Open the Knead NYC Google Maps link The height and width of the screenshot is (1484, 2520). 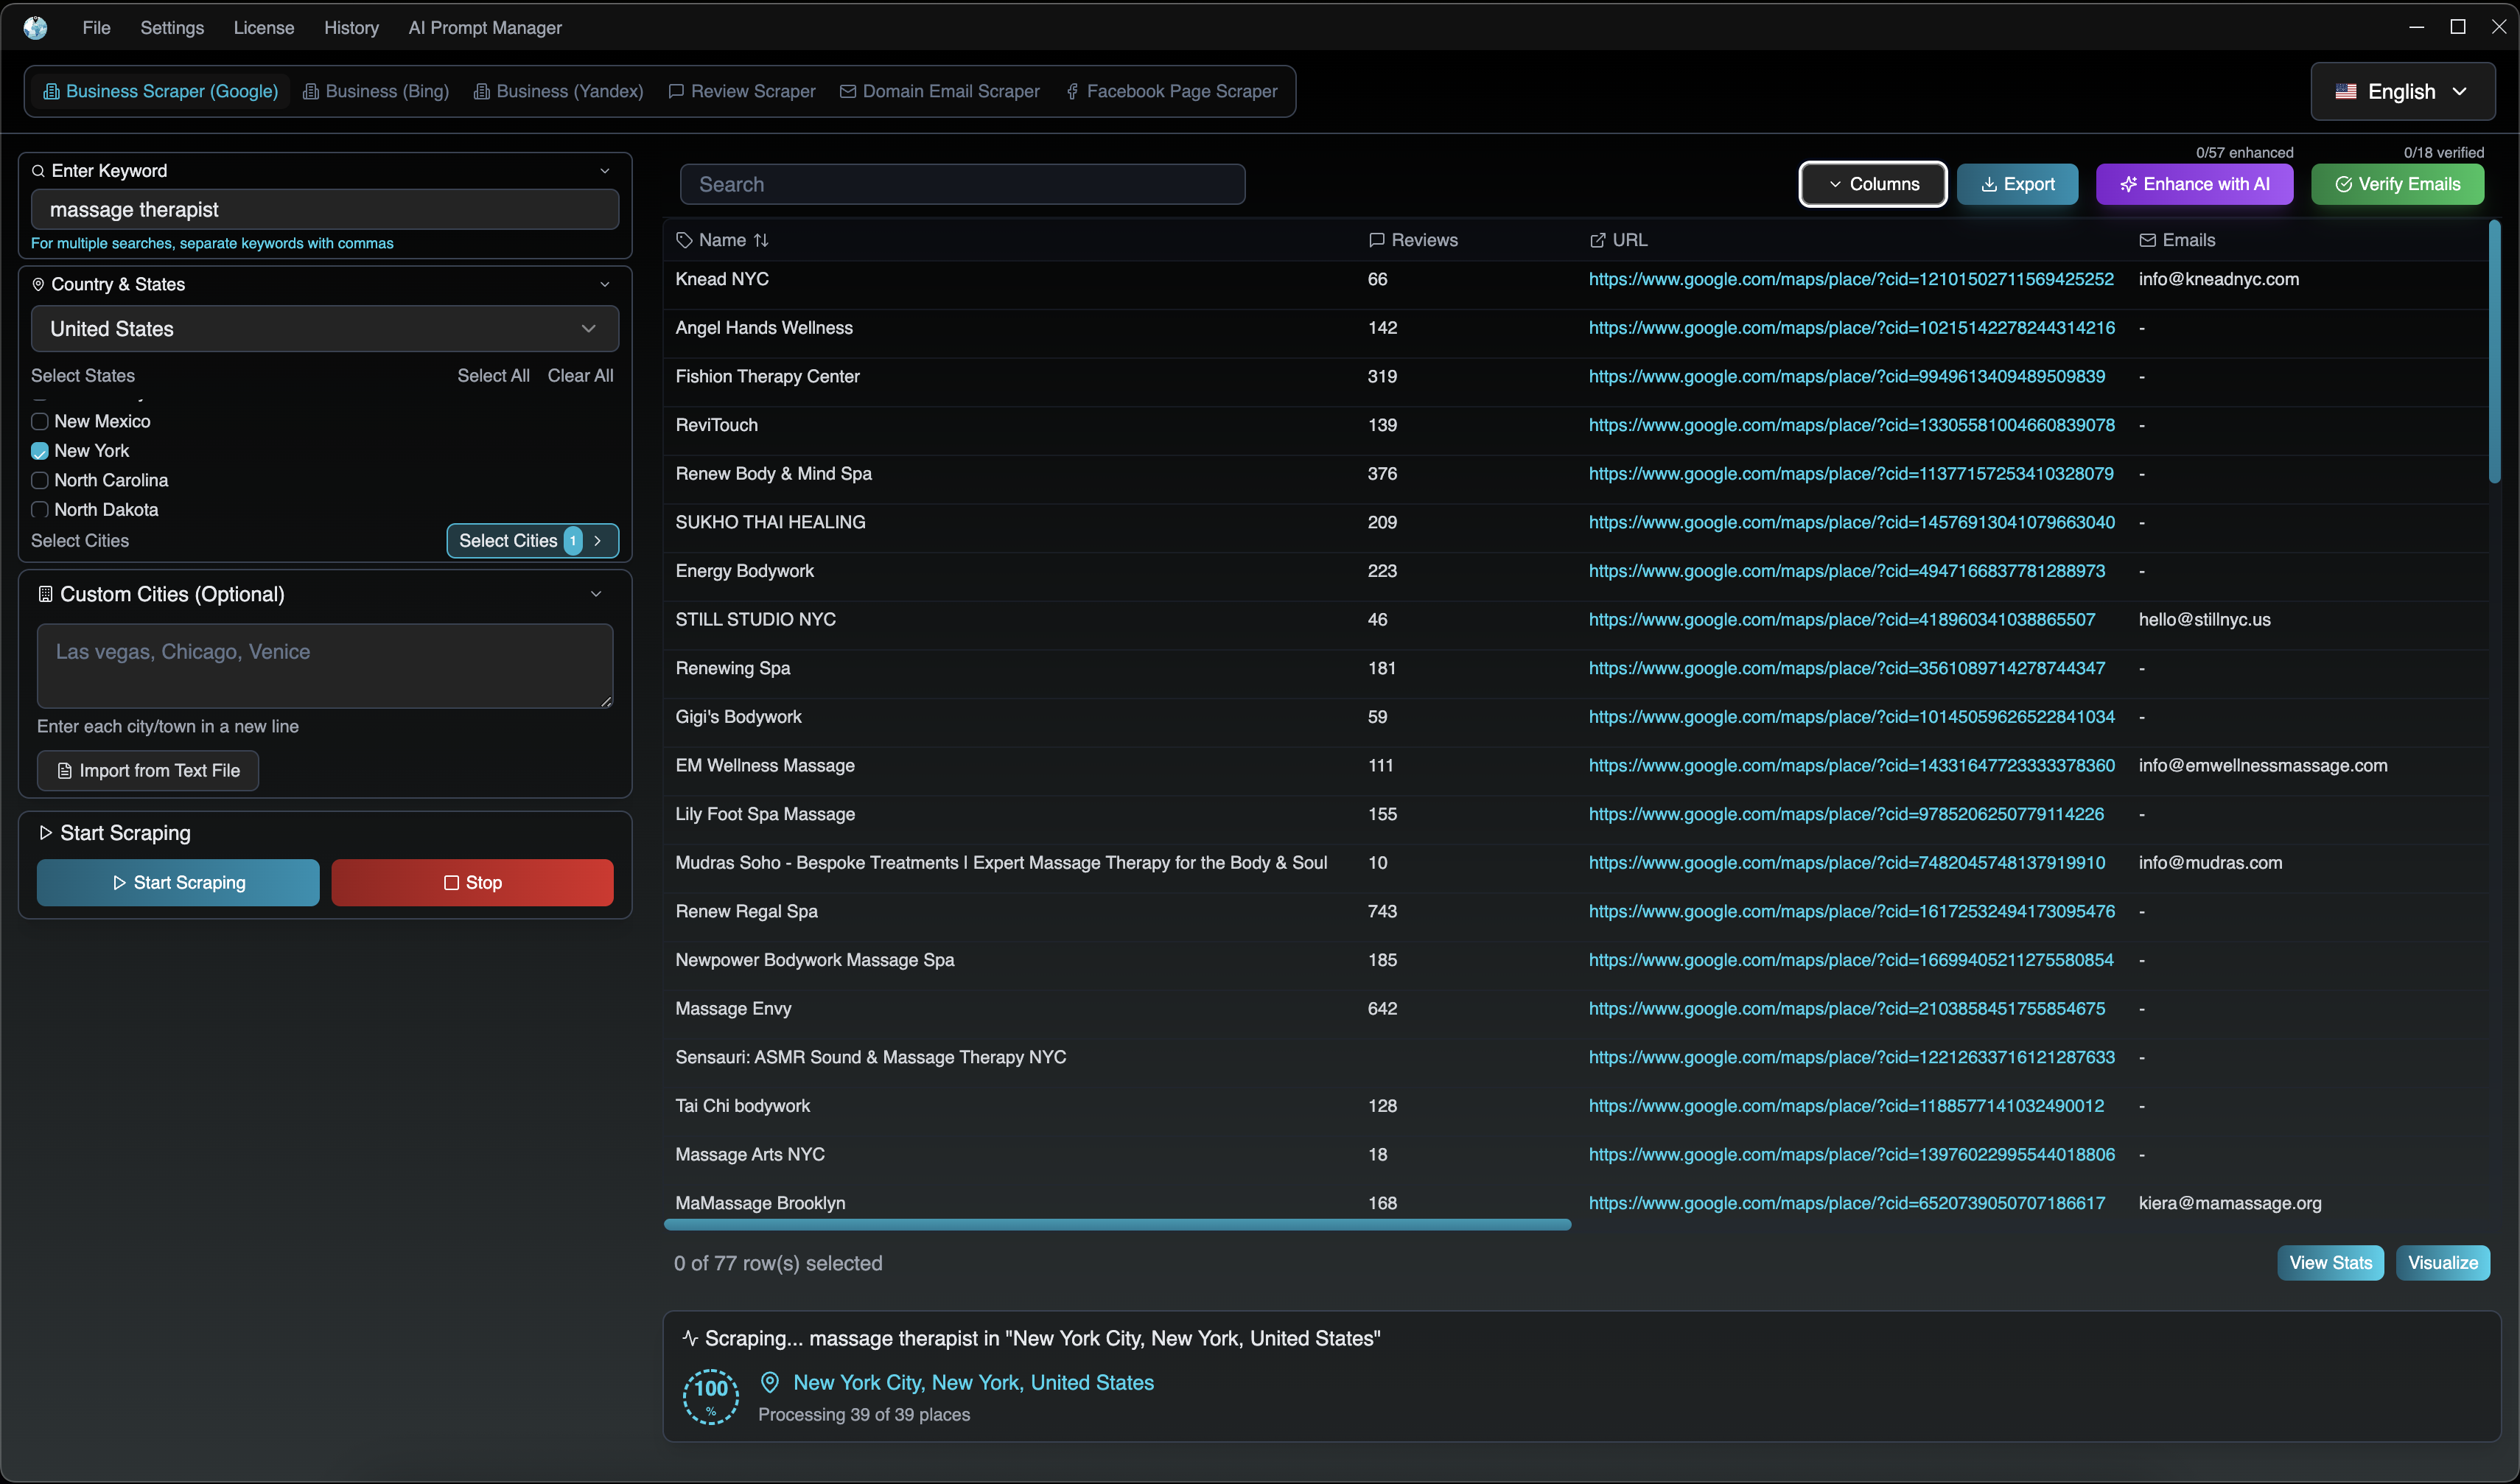[1851, 279]
